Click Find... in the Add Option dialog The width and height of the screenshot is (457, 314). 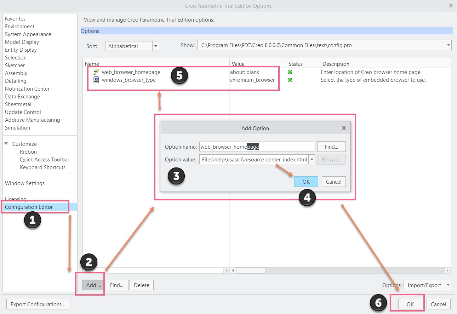click(x=331, y=146)
